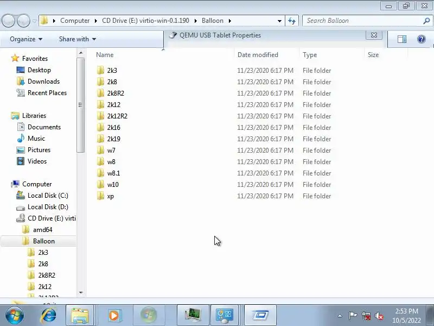Image resolution: width=434 pixels, height=326 pixels.
Task: Open Music library
Action: click(x=31, y=139)
